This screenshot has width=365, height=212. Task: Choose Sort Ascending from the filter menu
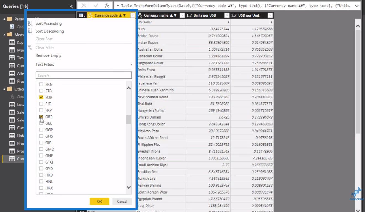click(x=49, y=23)
